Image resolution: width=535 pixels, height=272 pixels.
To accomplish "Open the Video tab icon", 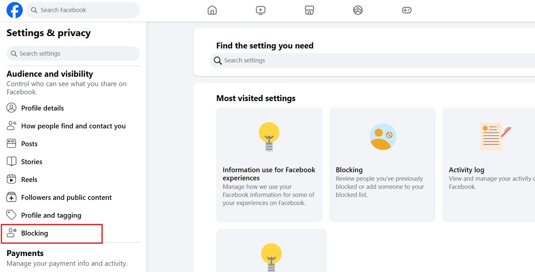I will point(260,10).
